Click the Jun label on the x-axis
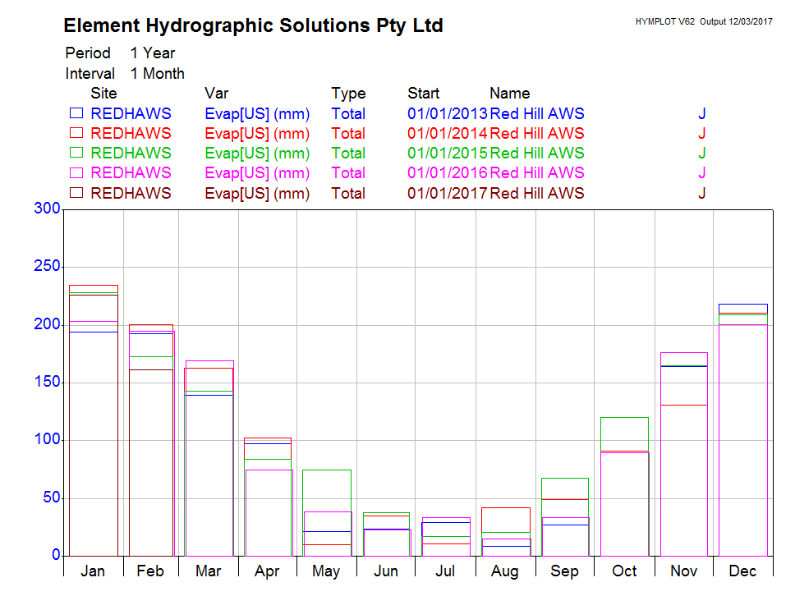This screenshot has height=596, width=795. 385,571
